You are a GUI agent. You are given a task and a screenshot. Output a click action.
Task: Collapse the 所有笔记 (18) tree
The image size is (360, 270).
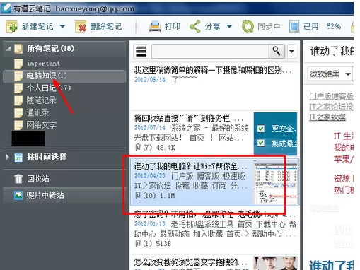click(x=8, y=49)
